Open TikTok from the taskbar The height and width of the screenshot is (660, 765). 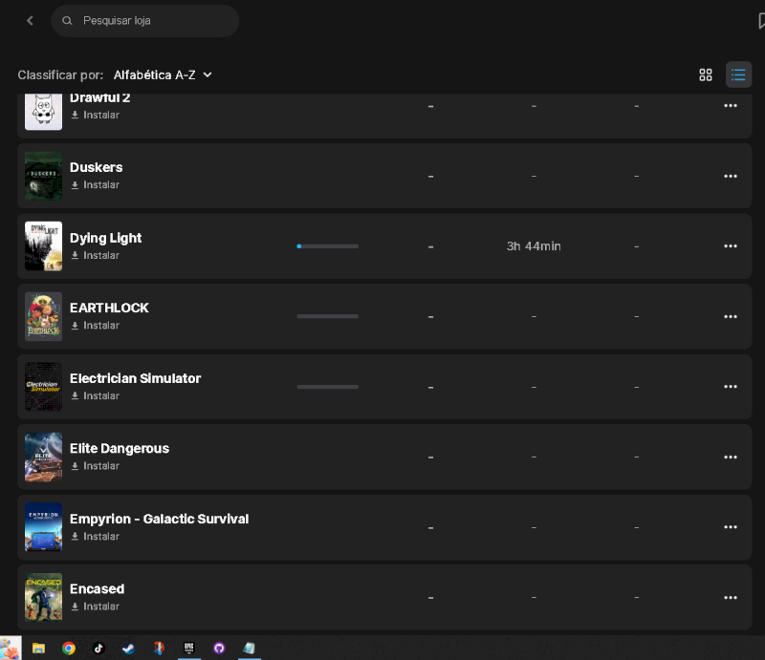point(98,648)
